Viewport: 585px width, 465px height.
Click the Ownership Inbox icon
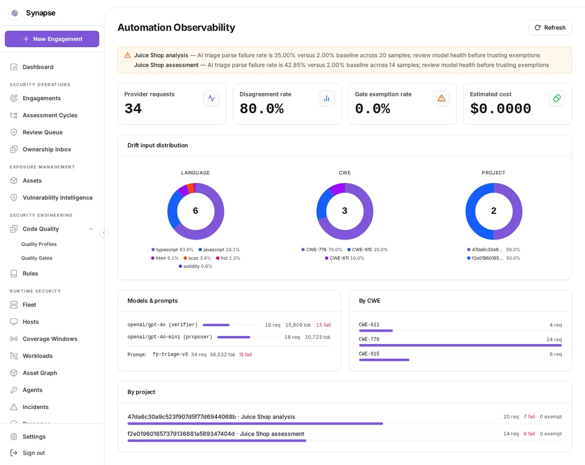[x=14, y=149]
